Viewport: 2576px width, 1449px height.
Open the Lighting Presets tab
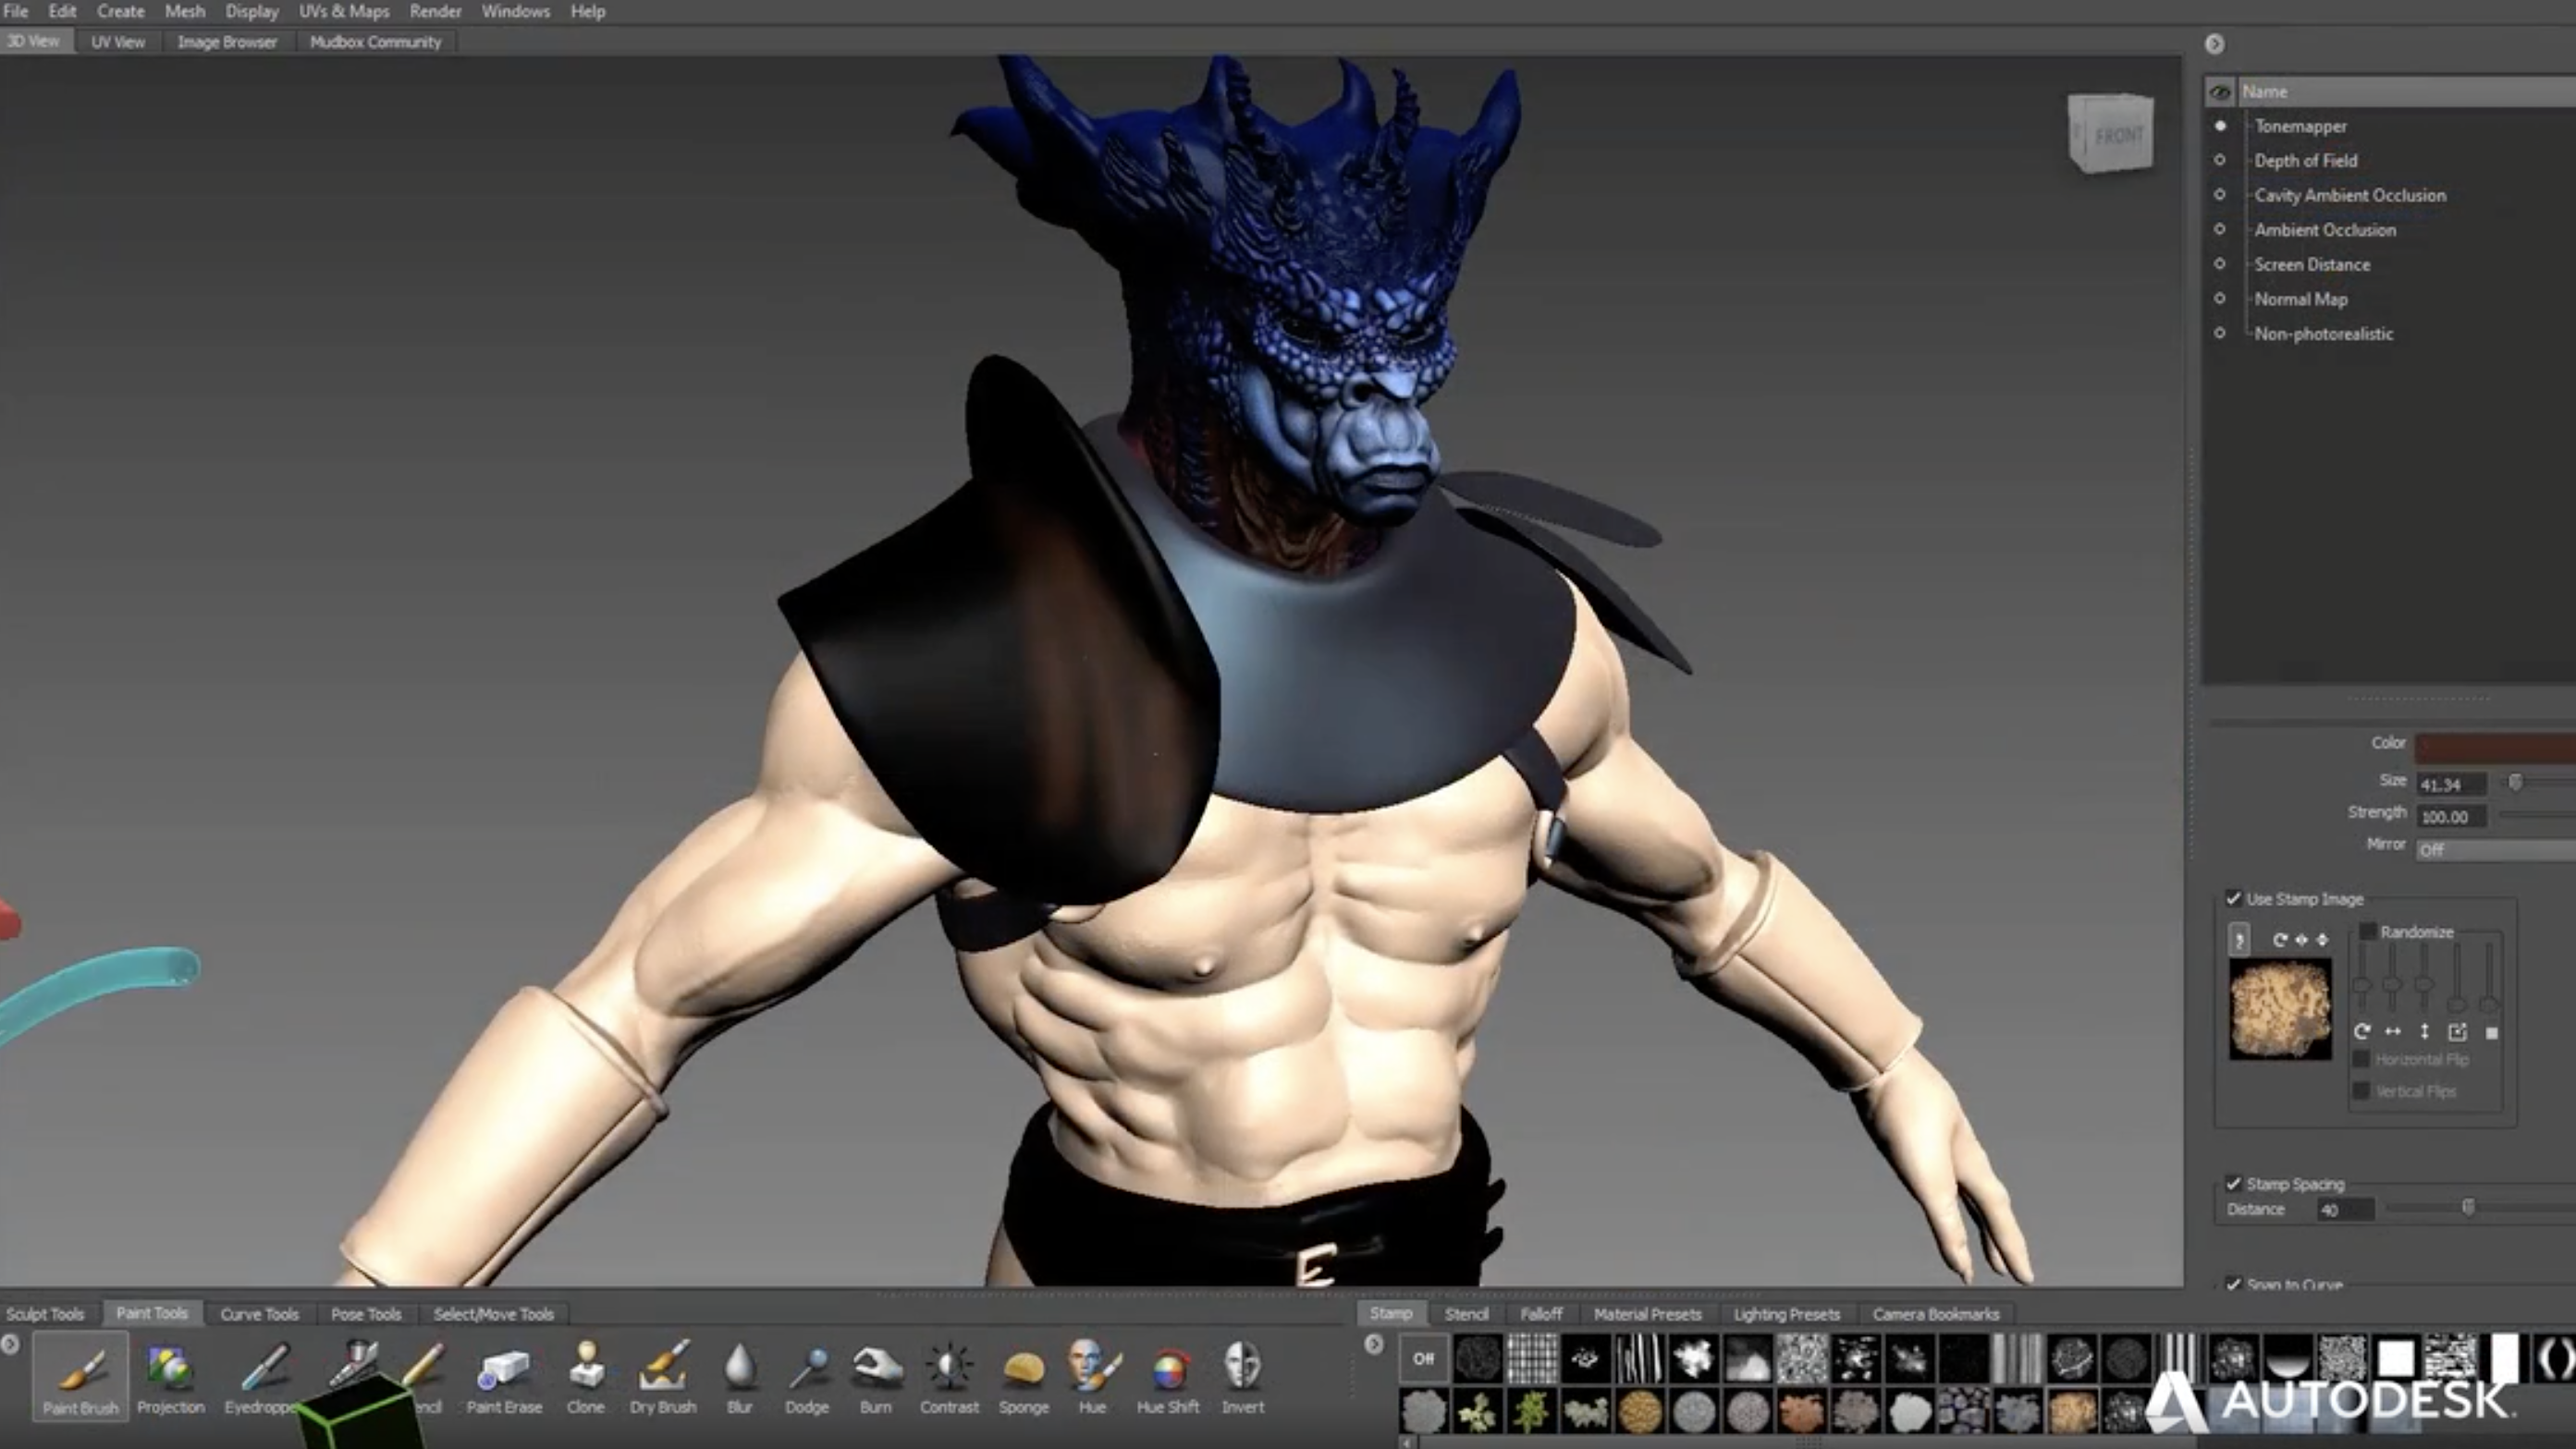click(1786, 1314)
